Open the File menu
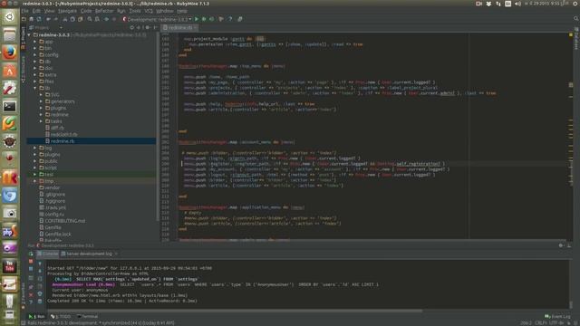 (x=25, y=11)
